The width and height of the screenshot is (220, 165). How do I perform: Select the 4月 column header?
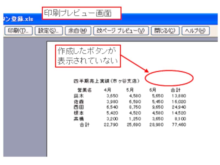pyautogui.click(x=108, y=90)
